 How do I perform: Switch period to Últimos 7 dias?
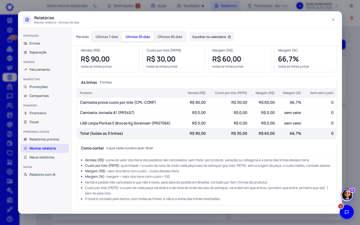pyautogui.click(x=107, y=37)
